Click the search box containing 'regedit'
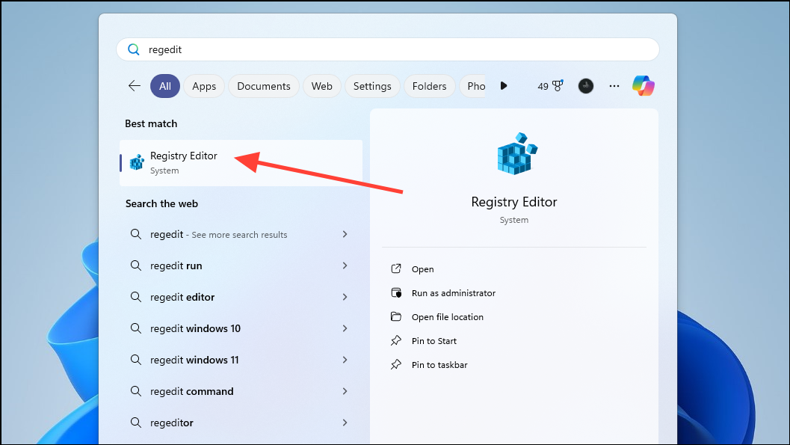 coord(387,49)
